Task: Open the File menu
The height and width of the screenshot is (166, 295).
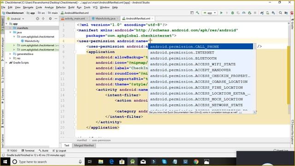Action: point(3,7)
